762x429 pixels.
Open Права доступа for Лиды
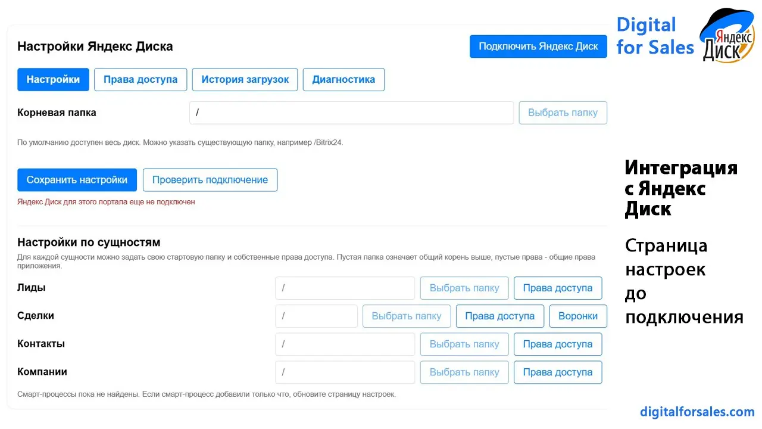tap(558, 288)
